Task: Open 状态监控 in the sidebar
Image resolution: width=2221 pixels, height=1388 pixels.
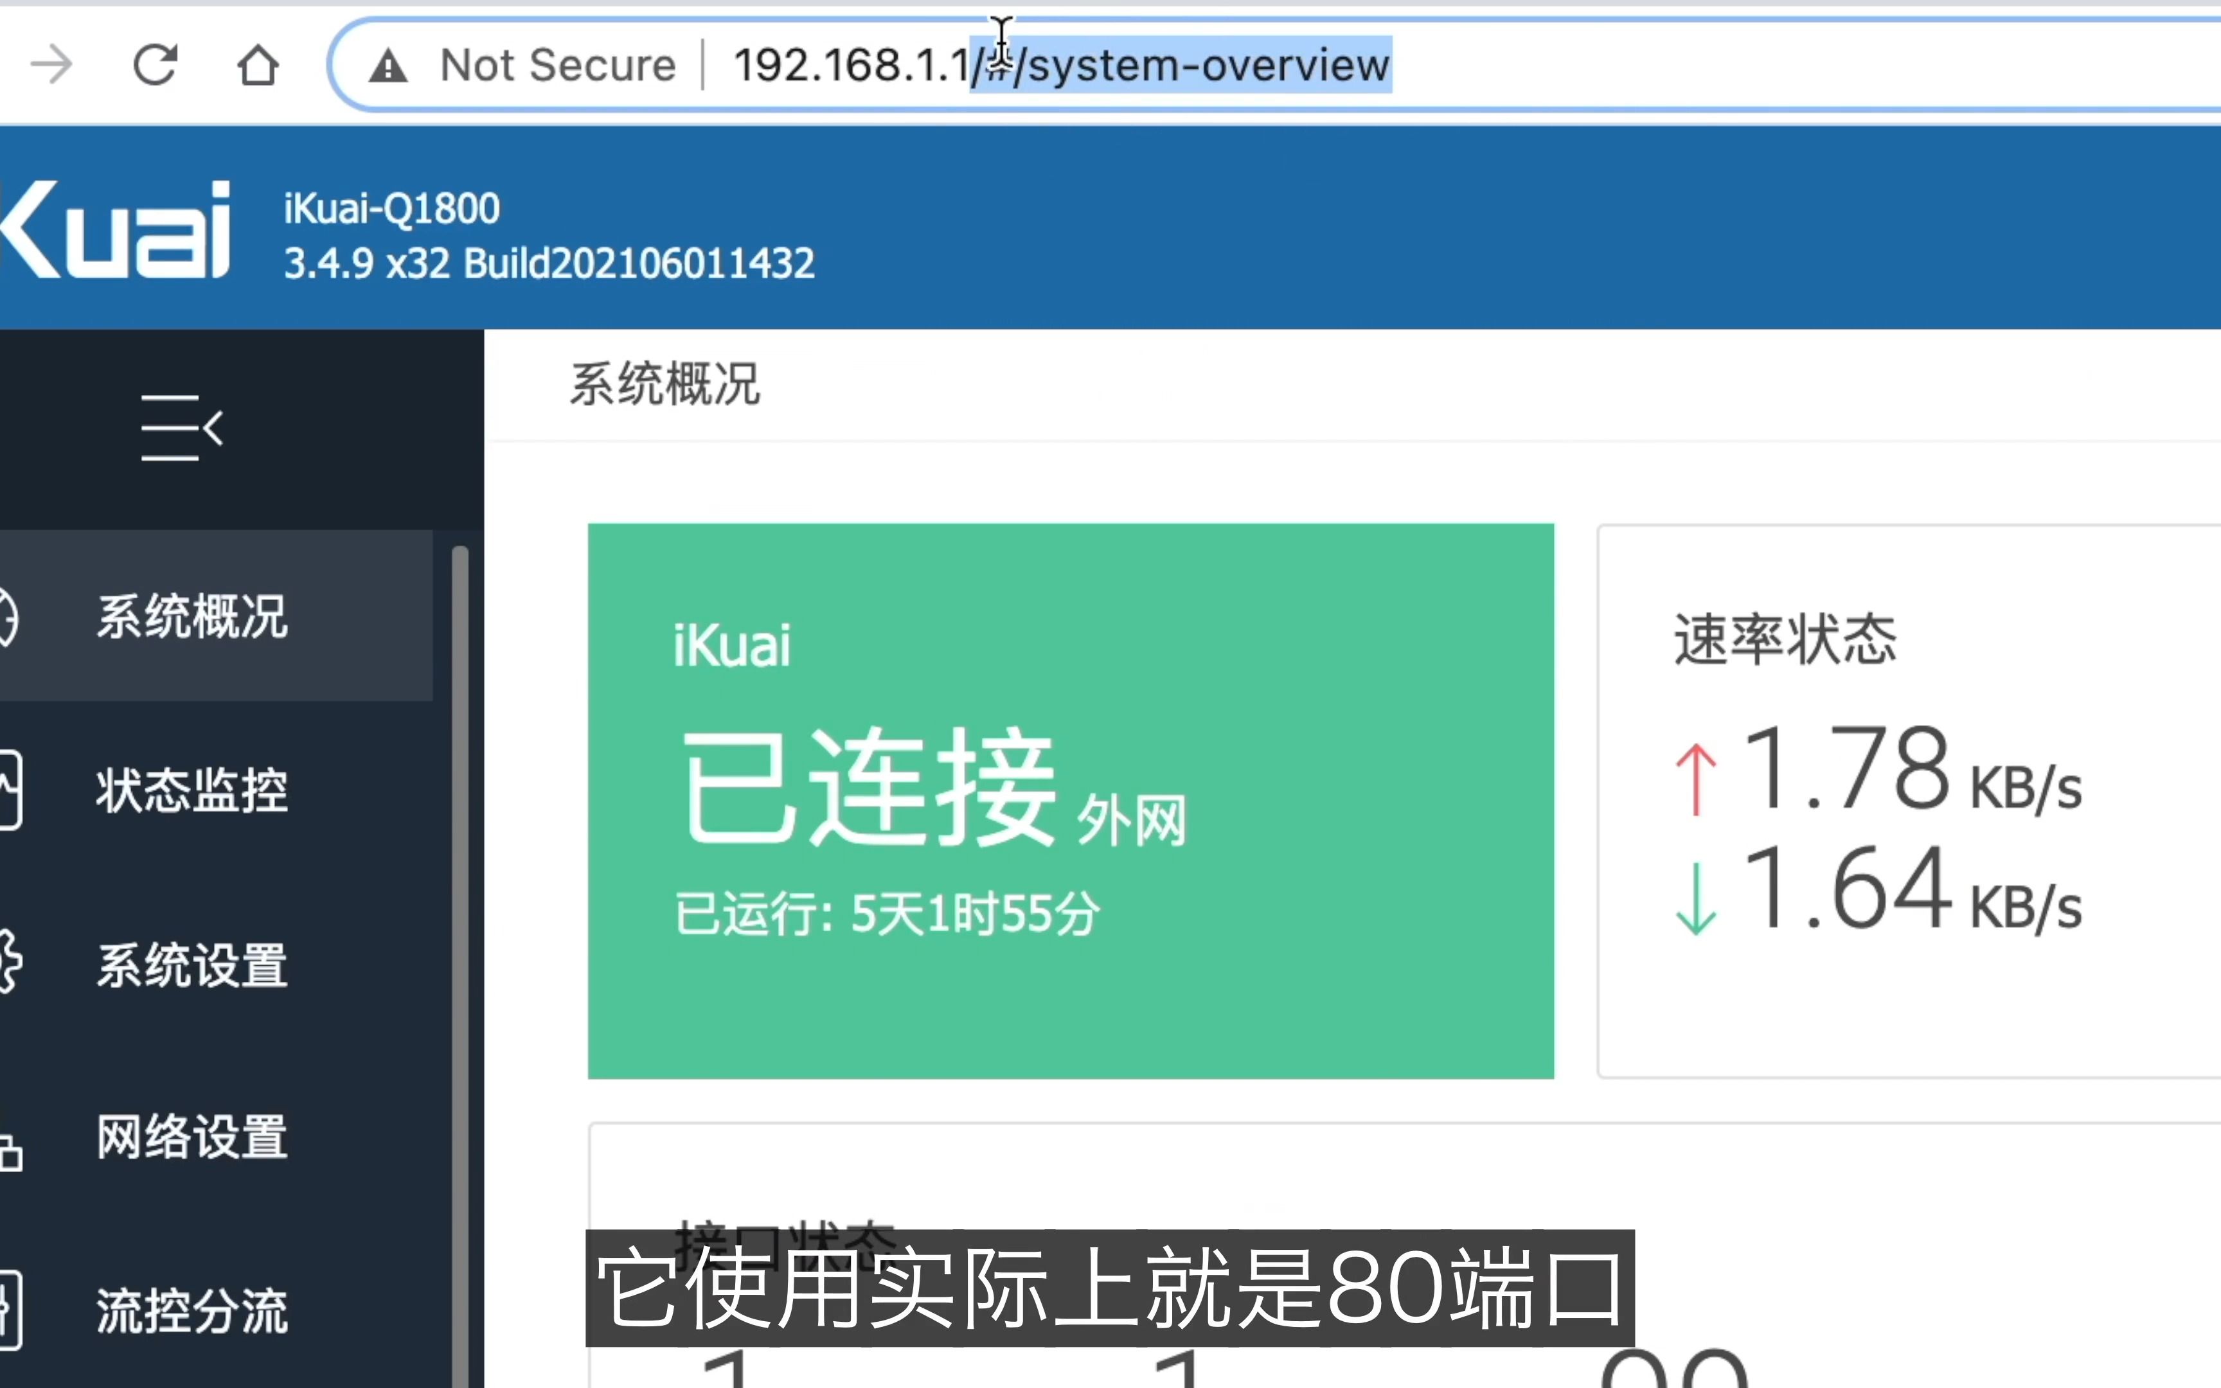Action: [193, 790]
